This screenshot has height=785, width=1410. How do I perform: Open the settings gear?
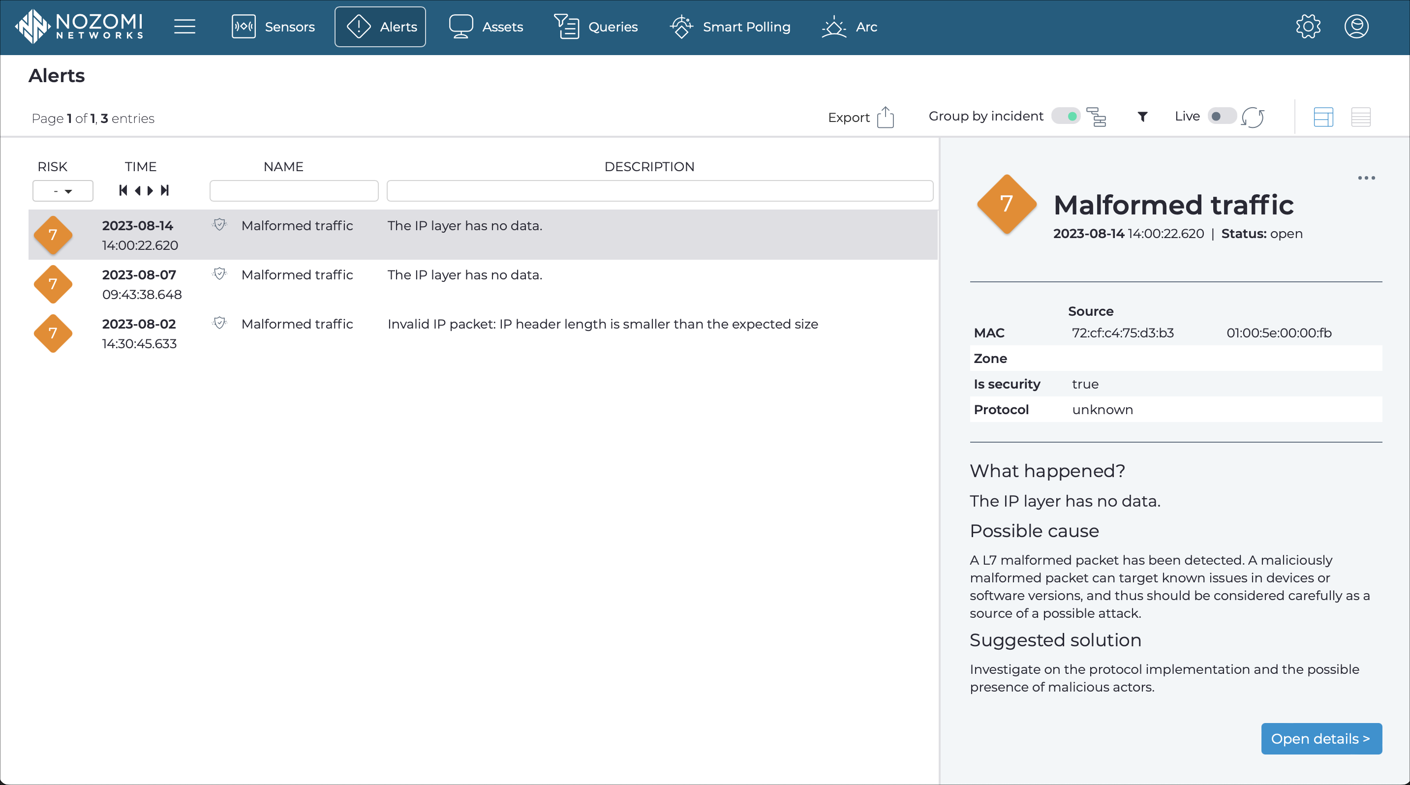(1308, 26)
